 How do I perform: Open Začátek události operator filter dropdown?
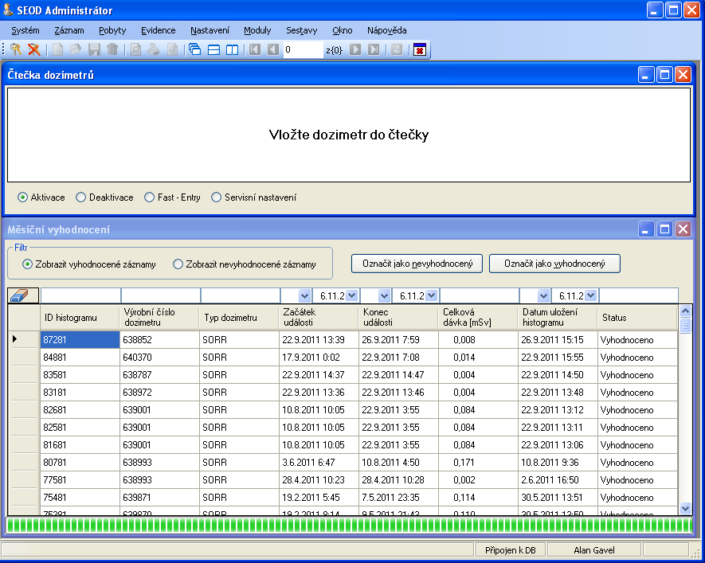click(304, 295)
